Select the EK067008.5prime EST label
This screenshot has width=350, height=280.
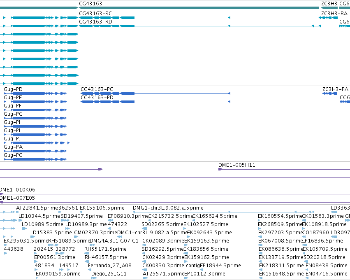pos(280,241)
